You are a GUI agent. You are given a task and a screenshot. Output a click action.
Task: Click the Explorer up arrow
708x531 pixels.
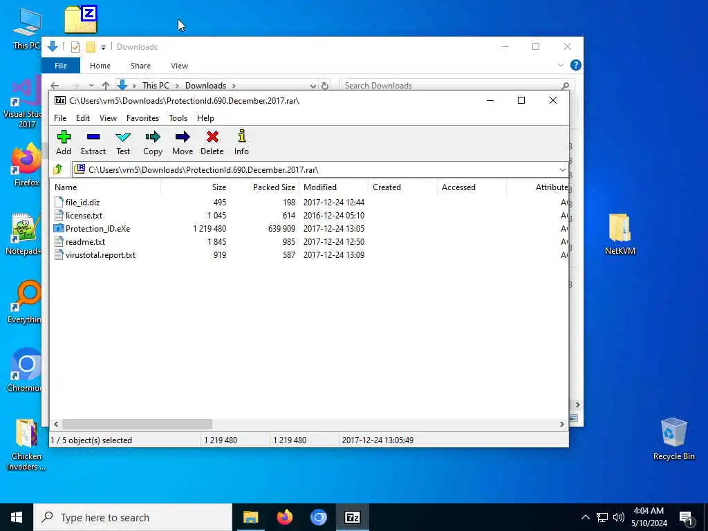pyautogui.click(x=106, y=85)
